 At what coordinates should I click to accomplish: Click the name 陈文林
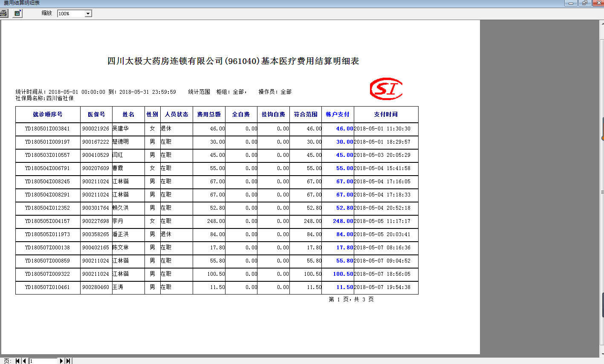pos(121,248)
